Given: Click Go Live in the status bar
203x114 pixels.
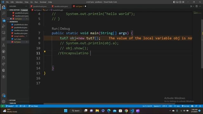Looking at the screenshot, I should click(x=186, y=106).
